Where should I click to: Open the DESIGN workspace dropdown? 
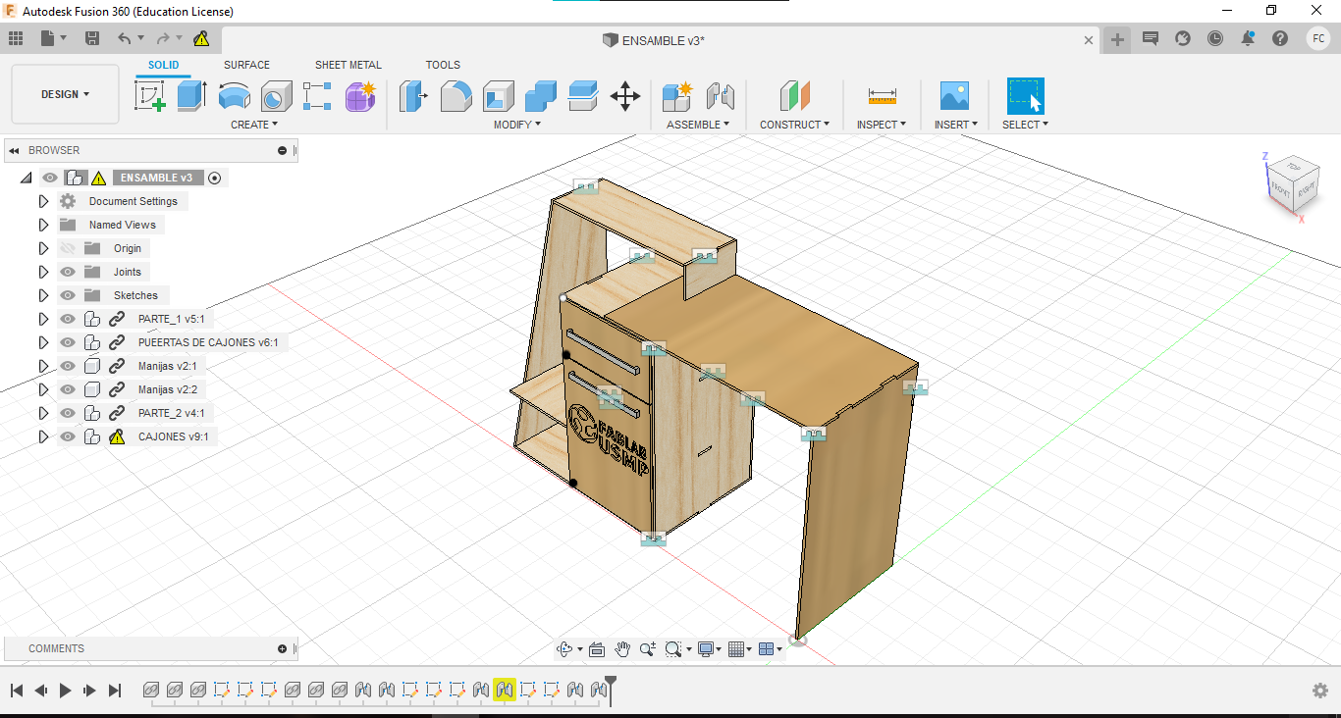click(65, 94)
